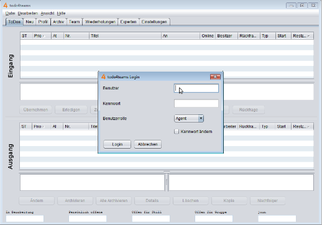Screen dimensions: 322x225
Task: Switch to the Profil tab
Action: coord(43,22)
